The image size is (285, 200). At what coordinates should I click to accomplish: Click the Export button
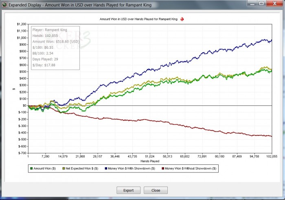[128, 190]
